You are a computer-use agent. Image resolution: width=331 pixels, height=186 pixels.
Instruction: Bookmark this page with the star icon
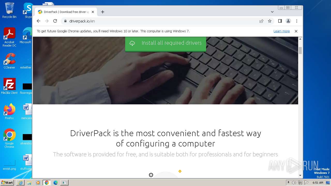pos(270,21)
